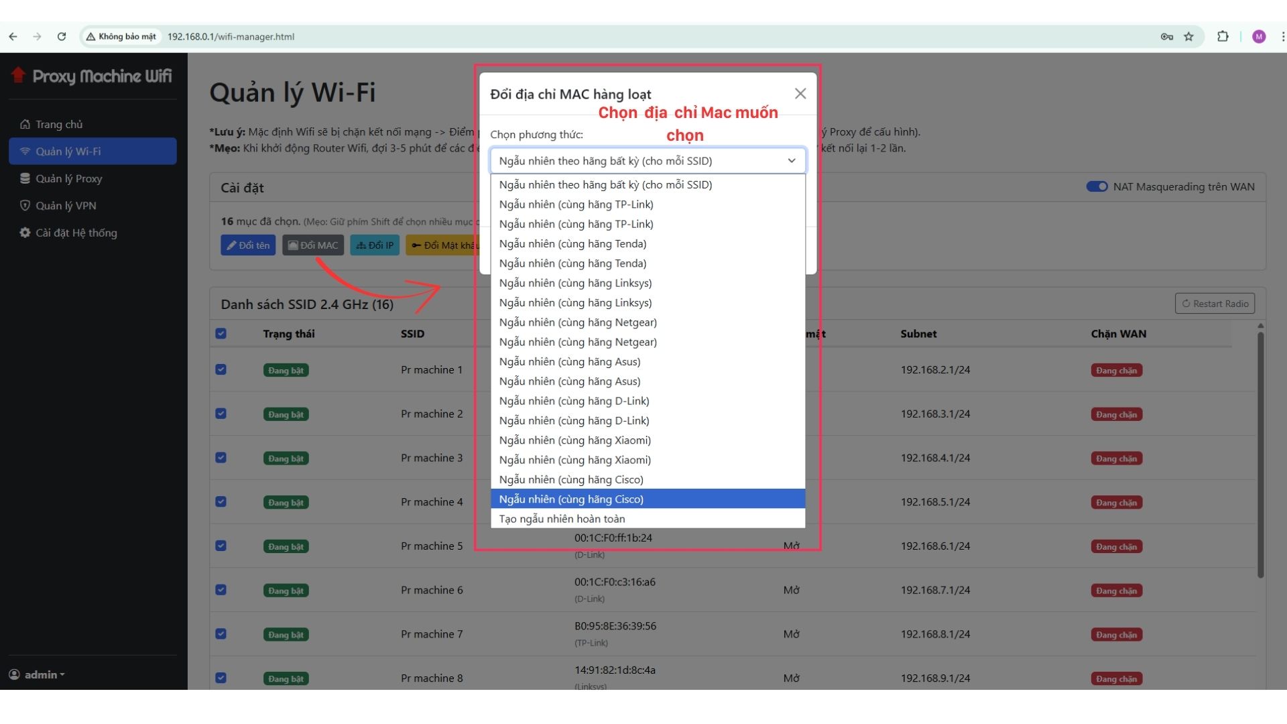Pick 'Ngẫu nhiên theo hãng bất kỳ' list option

pyautogui.click(x=648, y=184)
